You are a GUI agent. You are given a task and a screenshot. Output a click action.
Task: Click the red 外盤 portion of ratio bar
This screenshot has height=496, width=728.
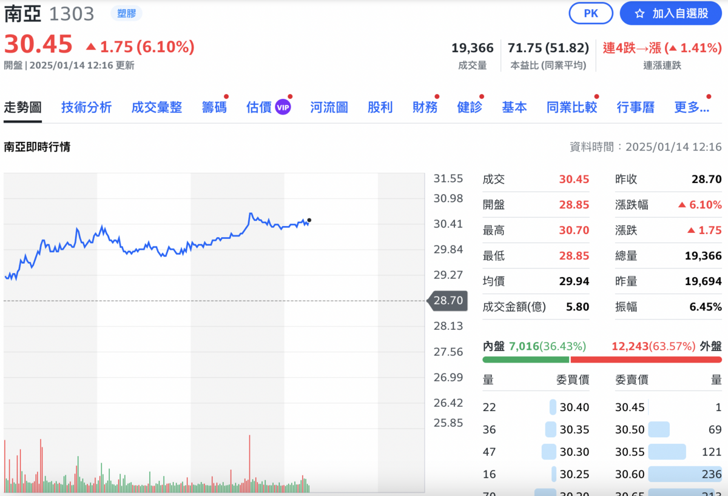pyautogui.click(x=646, y=360)
